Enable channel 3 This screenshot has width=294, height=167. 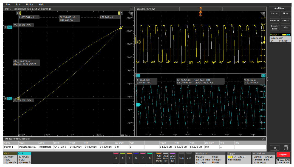tap(116, 158)
